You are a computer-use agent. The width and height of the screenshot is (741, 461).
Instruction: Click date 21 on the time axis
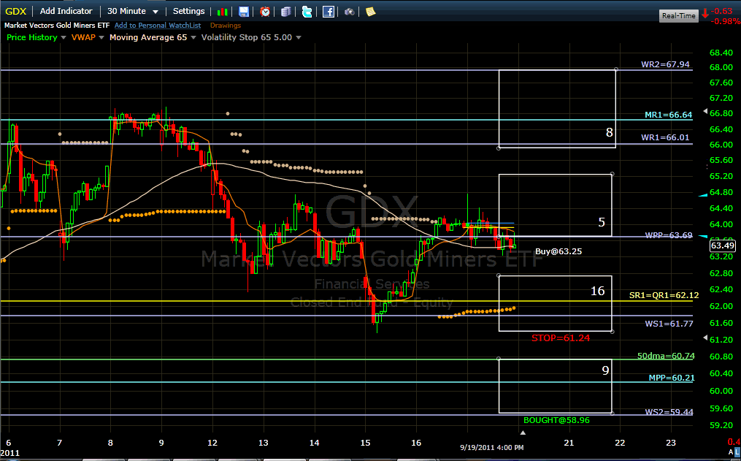[x=569, y=443]
